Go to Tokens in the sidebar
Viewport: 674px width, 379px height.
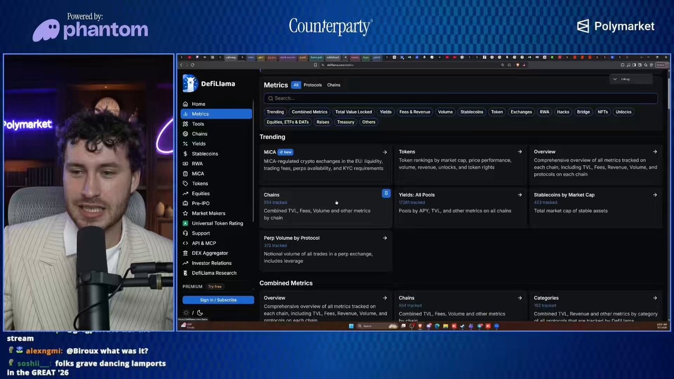[216, 184]
